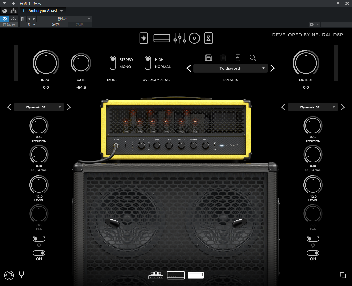Click the OUTPUT level knob
The width and height of the screenshot is (352, 286).
click(x=306, y=63)
